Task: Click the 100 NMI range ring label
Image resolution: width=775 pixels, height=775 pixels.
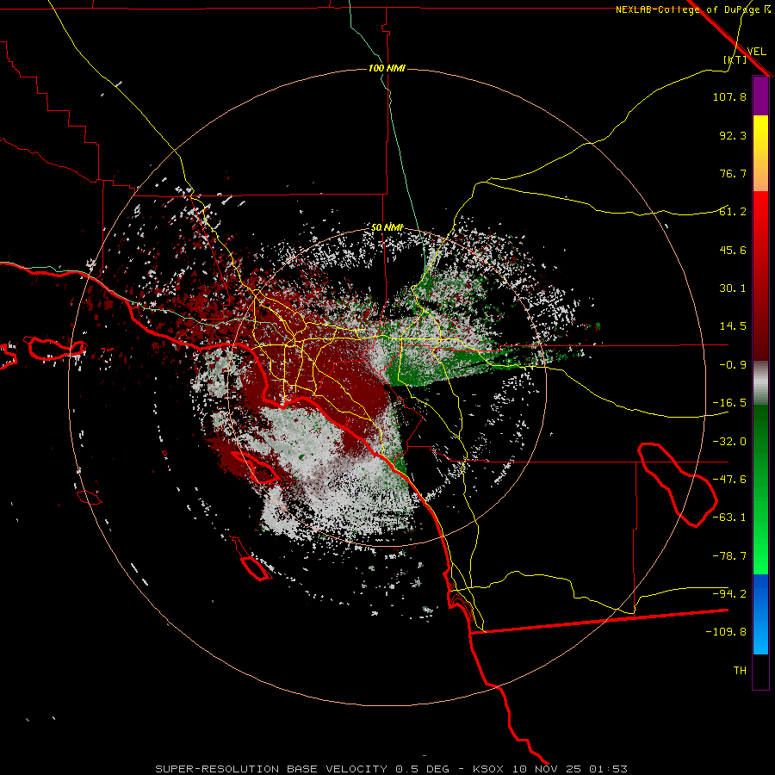Action: [387, 68]
